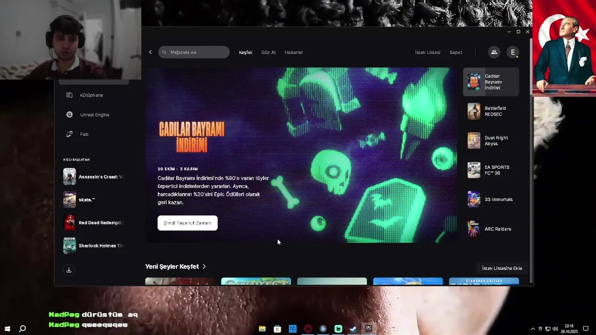Select ARC Raiders in the carousel list
The height and width of the screenshot is (335, 596).
point(491,229)
